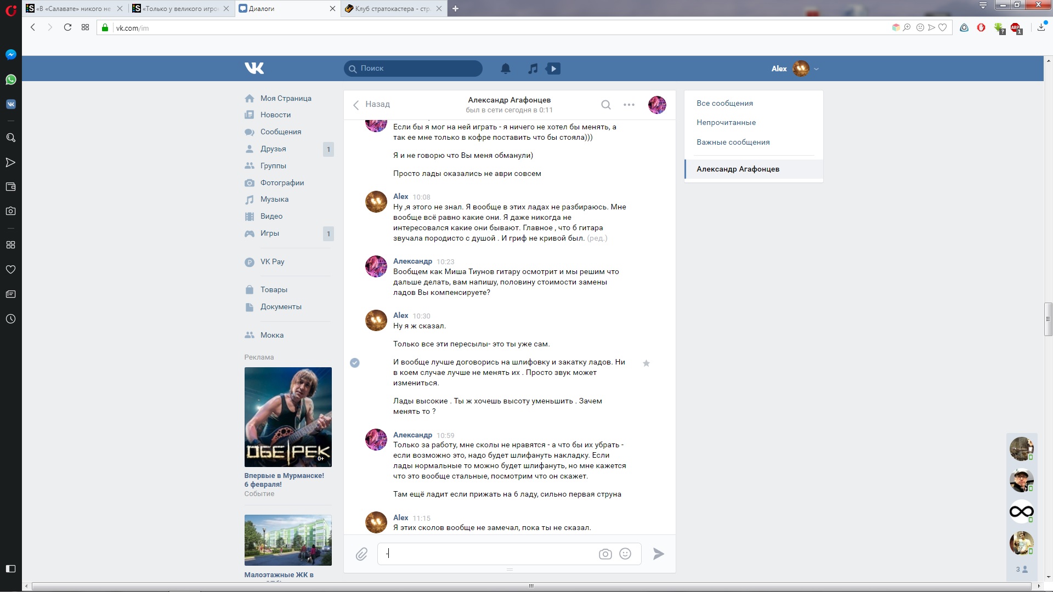Open the VK music note icon
The image size is (1053, 592).
pyautogui.click(x=533, y=69)
